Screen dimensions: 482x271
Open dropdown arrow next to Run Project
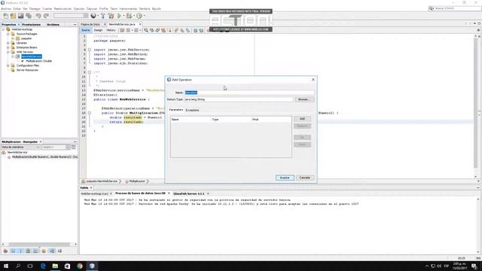pos(124,16)
